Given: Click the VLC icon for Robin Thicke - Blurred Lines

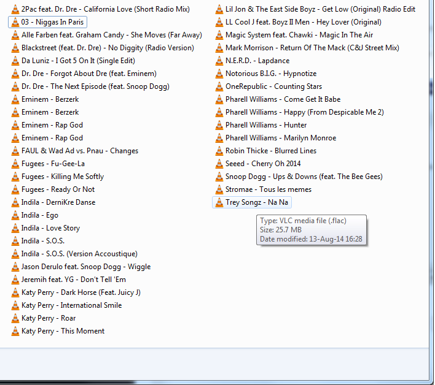Looking at the screenshot, I should [x=219, y=151].
